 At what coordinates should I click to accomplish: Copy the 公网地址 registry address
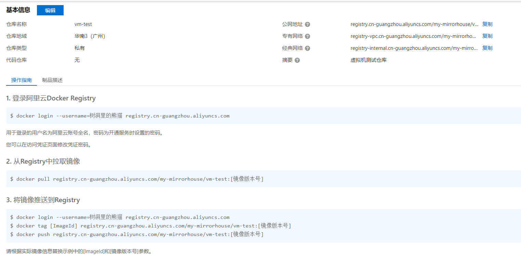tap(487, 24)
